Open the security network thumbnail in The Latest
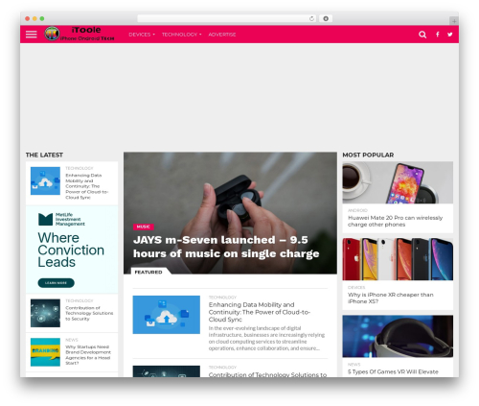 (45, 313)
